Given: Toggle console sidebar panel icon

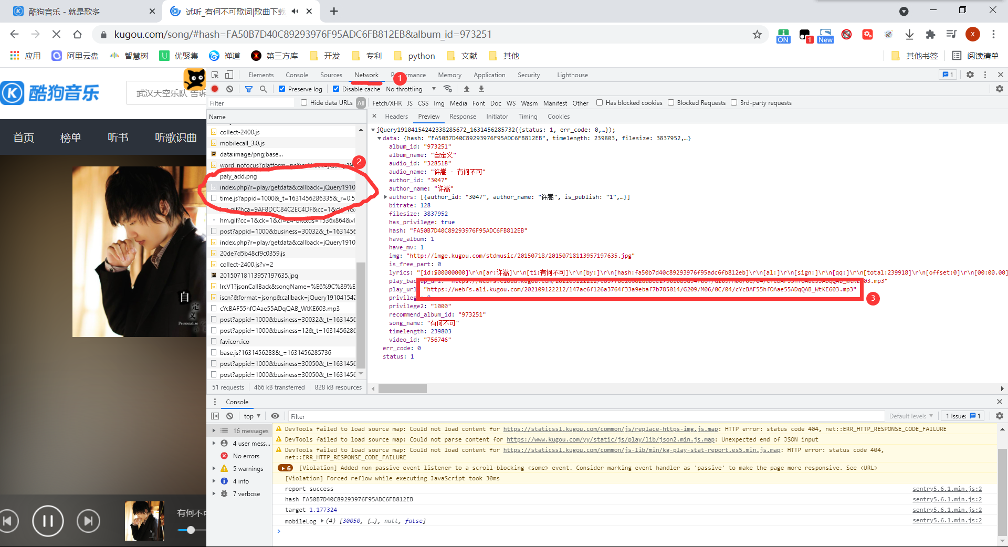Looking at the screenshot, I should [x=215, y=416].
